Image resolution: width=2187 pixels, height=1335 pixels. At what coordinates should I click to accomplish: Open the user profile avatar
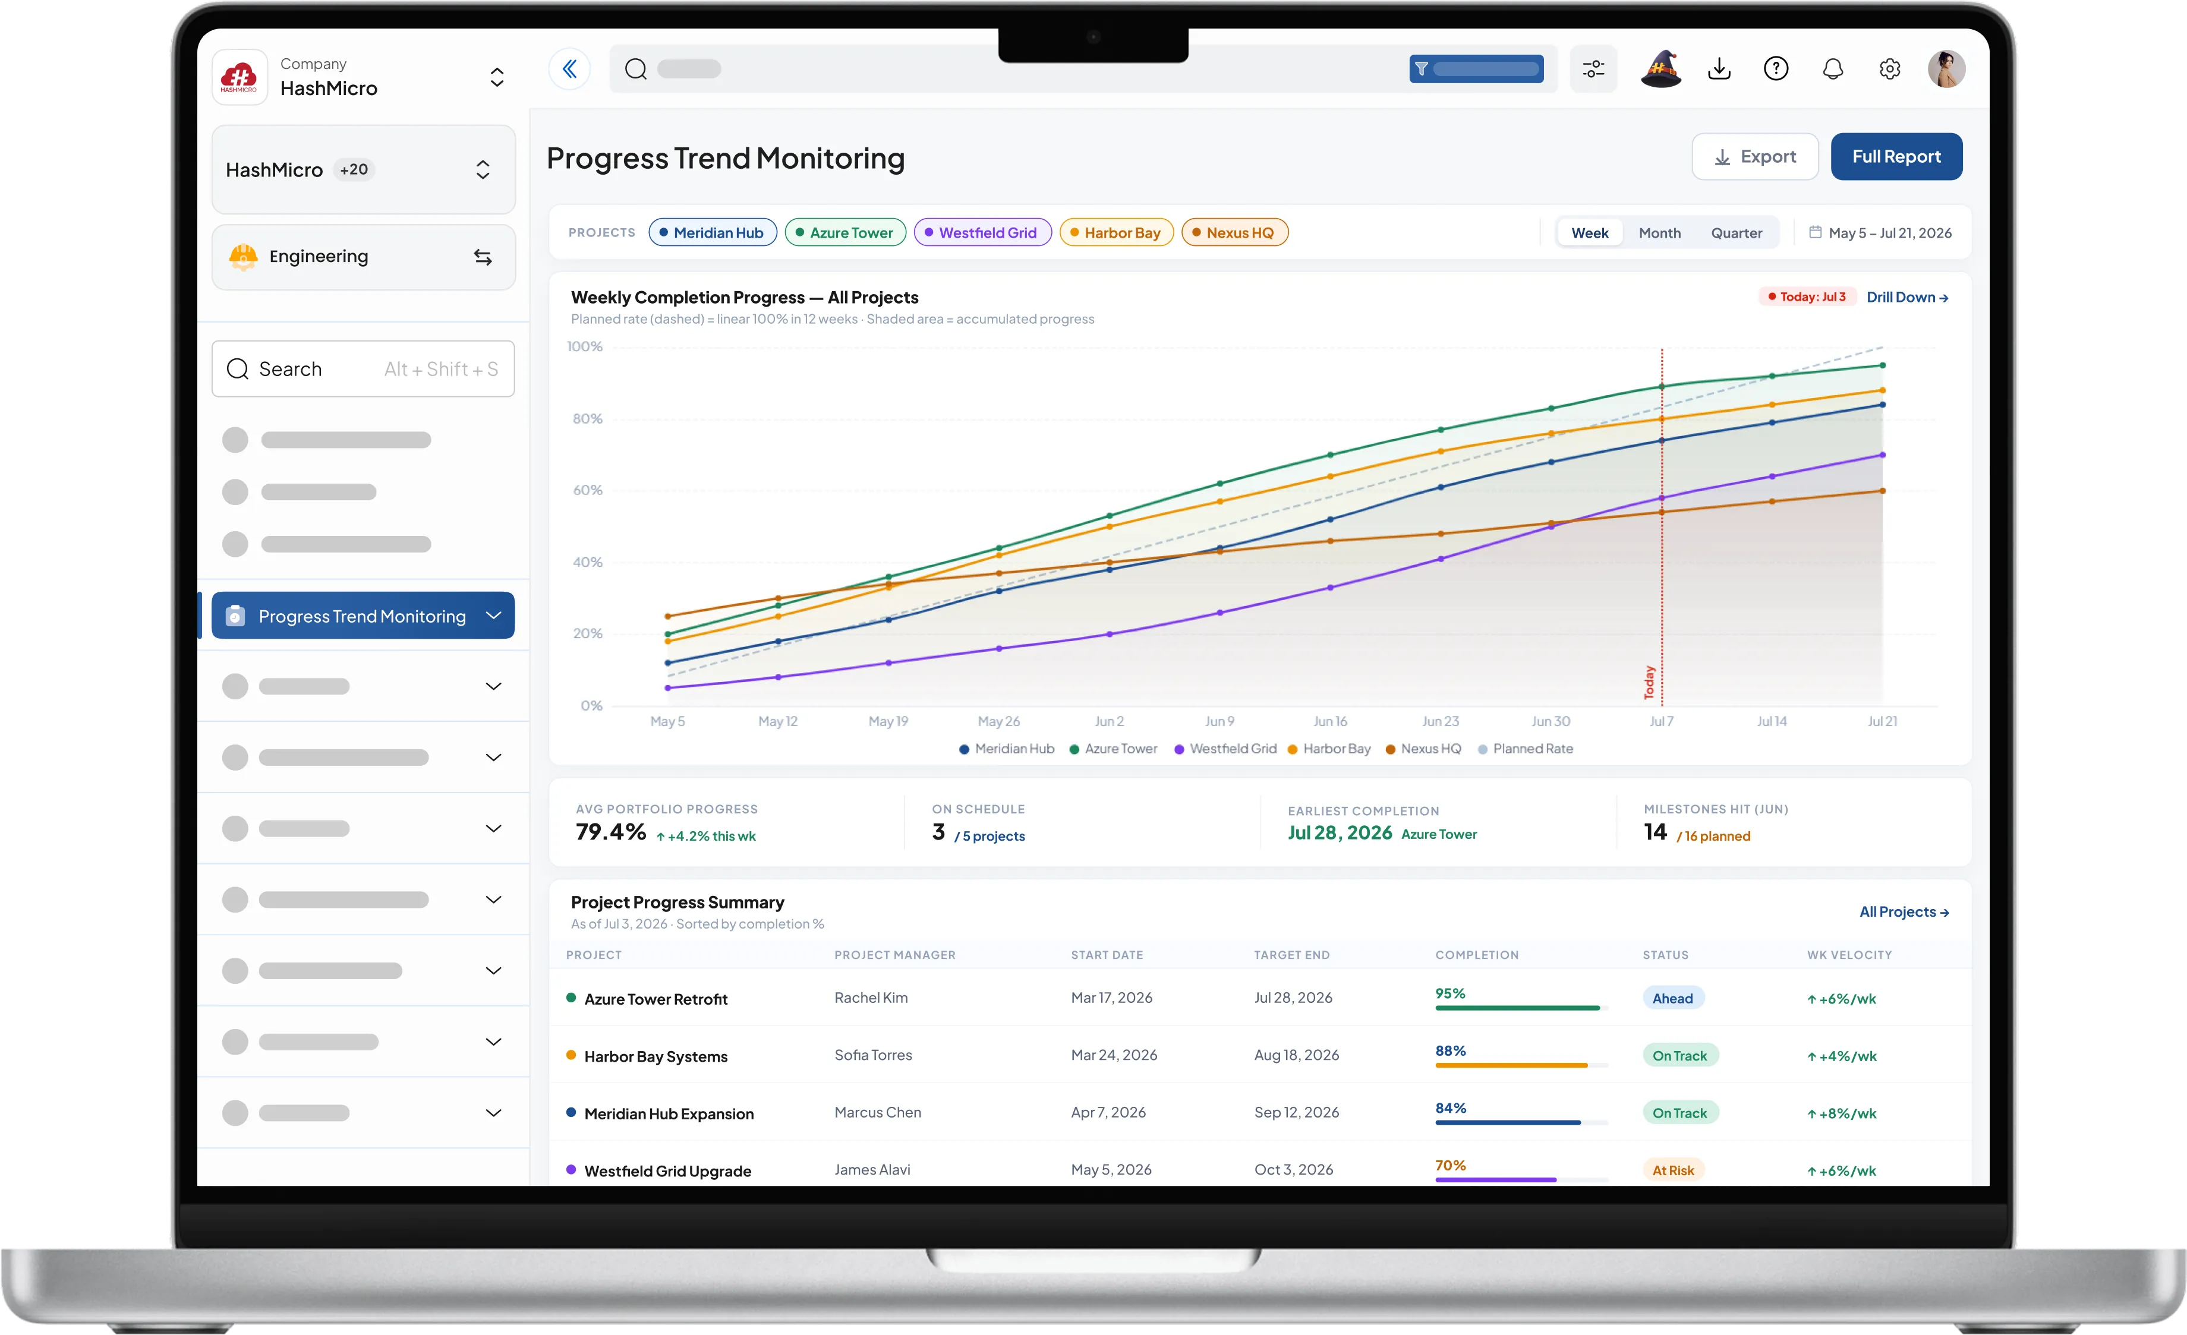point(1946,69)
